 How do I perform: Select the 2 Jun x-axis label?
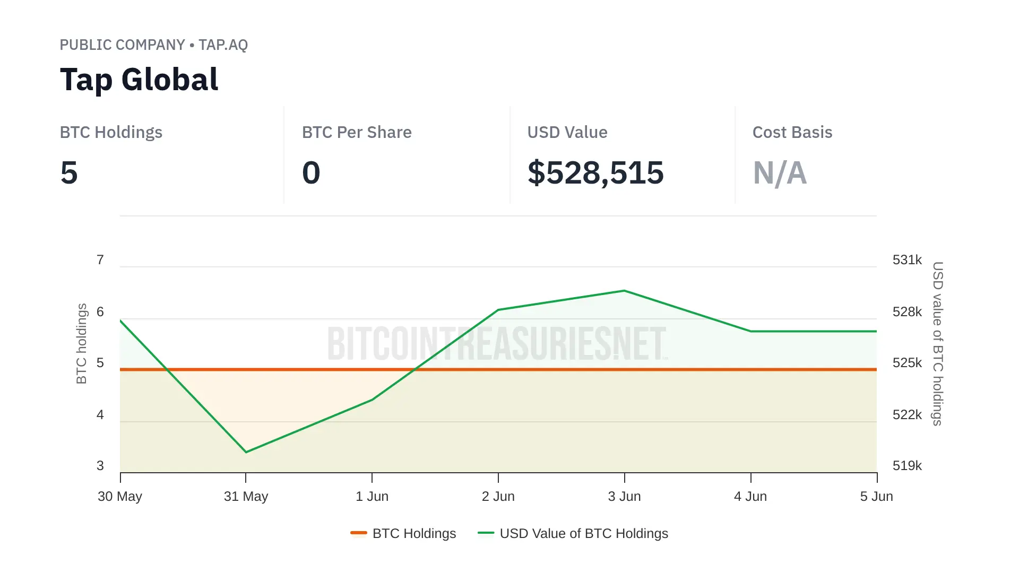pyautogui.click(x=498, y=497)
